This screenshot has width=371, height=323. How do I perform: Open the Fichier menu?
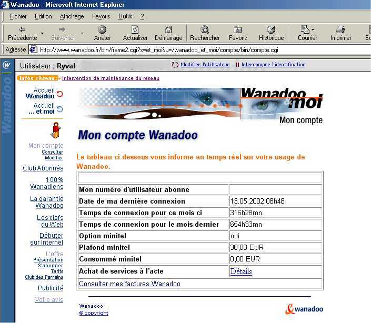coord(18,16)
